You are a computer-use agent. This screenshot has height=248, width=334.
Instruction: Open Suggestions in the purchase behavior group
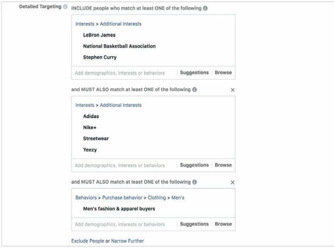pos(194,224)
